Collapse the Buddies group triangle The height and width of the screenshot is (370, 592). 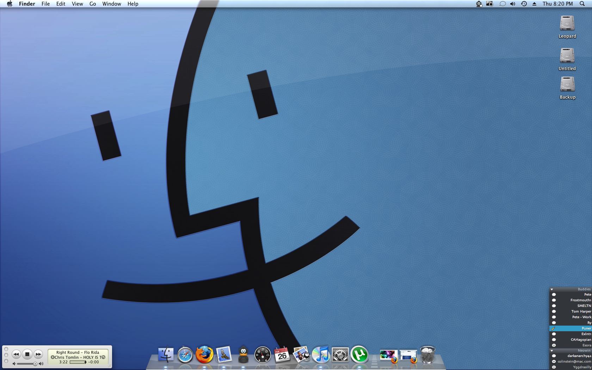pyautogui.click(x=552, y=289)
